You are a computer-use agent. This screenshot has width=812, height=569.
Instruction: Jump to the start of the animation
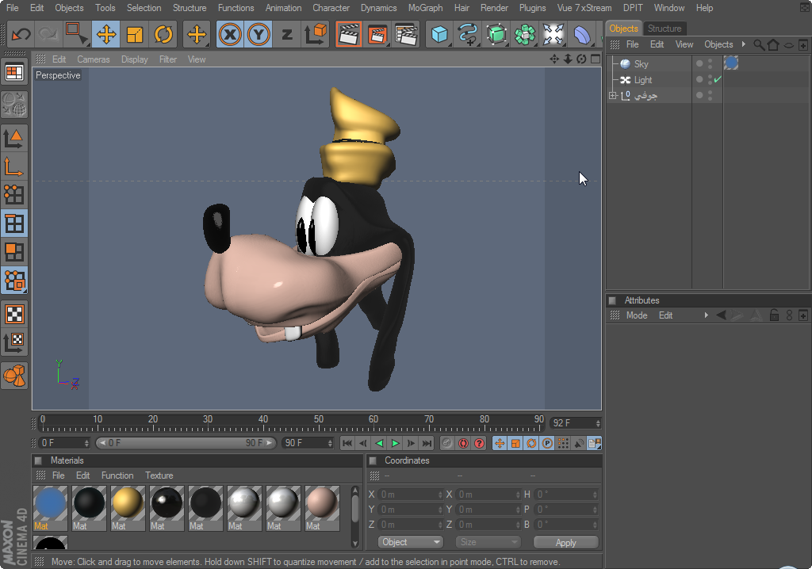[347, 443]
